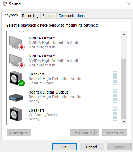Open the Set Default dropdown arrow

(97, 133)
